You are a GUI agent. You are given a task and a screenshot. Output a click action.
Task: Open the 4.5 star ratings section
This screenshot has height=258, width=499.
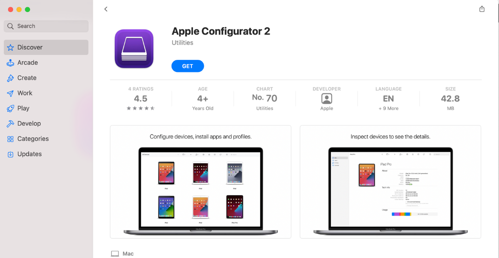point(141,99)
